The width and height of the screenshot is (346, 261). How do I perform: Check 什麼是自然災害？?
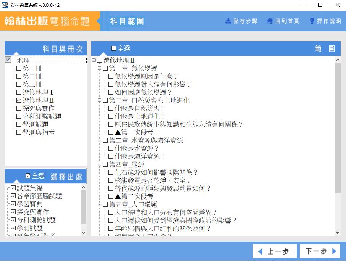[x=111, y=108]
